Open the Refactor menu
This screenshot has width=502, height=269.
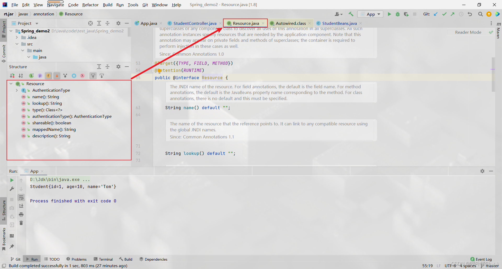click(x=90, y=5)
